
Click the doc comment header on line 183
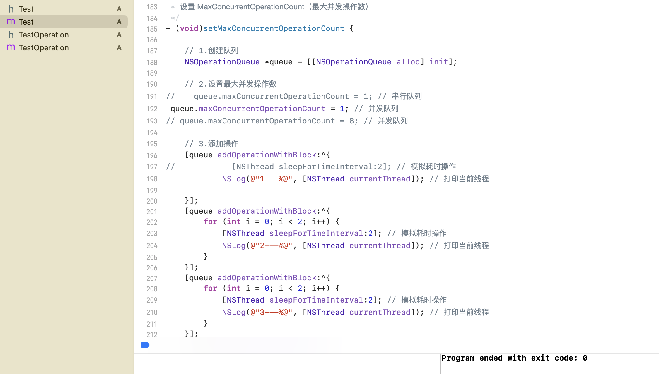271,7
